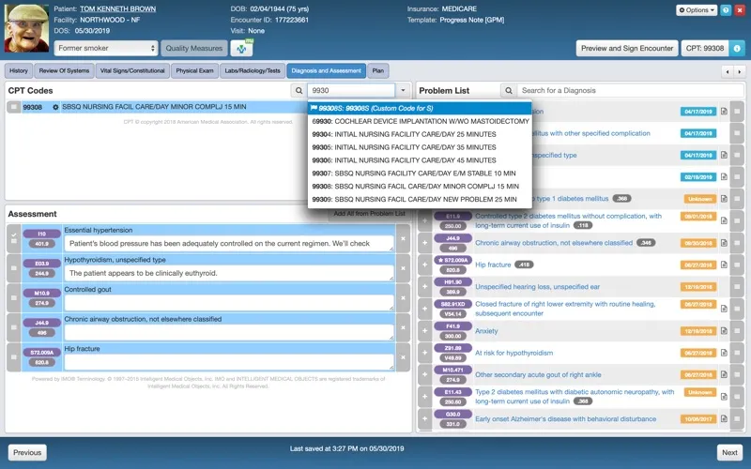Click the Next button
Screen dimensions: 751x469
pos(729,453)
